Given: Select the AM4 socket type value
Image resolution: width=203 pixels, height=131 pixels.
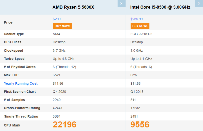Looking at the screenshot, I should click(x=56, y=34).
